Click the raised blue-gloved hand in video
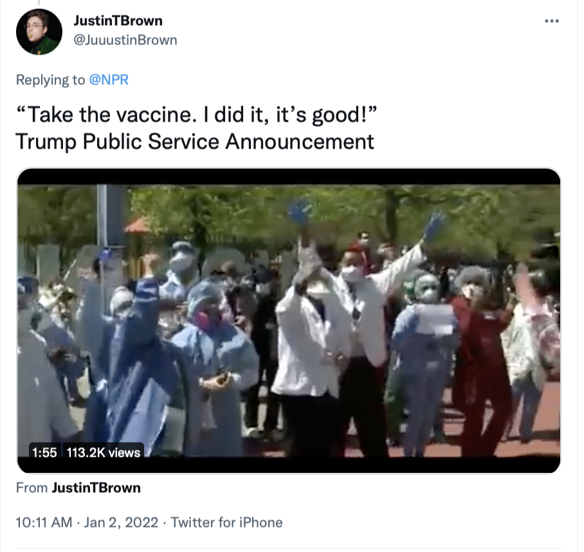584x552 pixels. click(300, 212)
